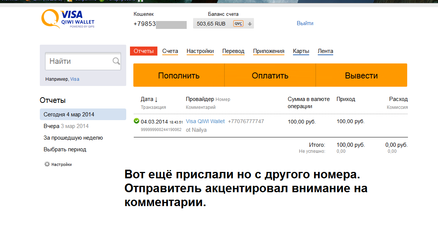Open the Настройки tab in top menu

tap(200, 51)
